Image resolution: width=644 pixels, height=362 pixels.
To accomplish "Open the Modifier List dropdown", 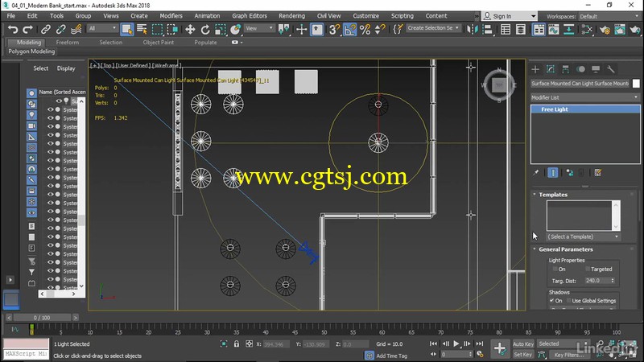I will pyautogui.click(x=585, y=97).
